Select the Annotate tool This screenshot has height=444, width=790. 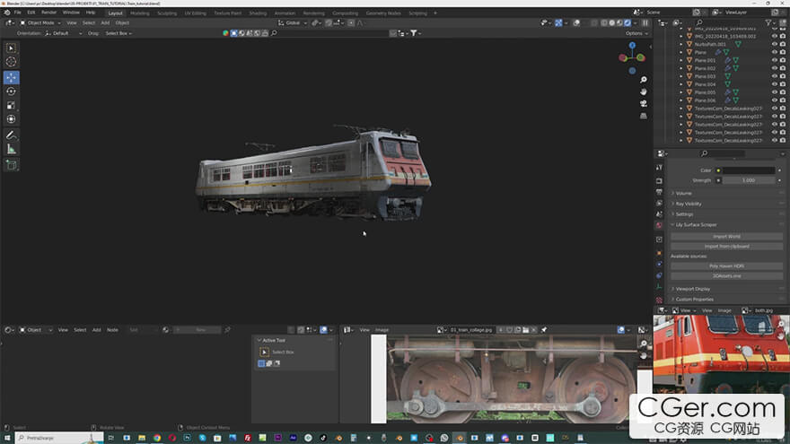click(x=11, y=135)
